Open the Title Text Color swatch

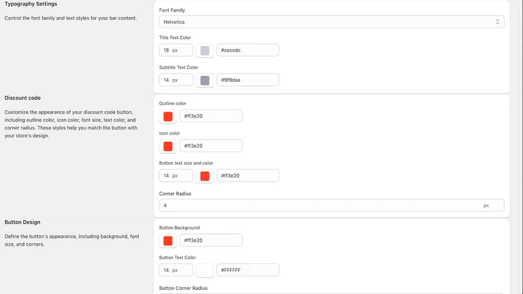(205, 51)
